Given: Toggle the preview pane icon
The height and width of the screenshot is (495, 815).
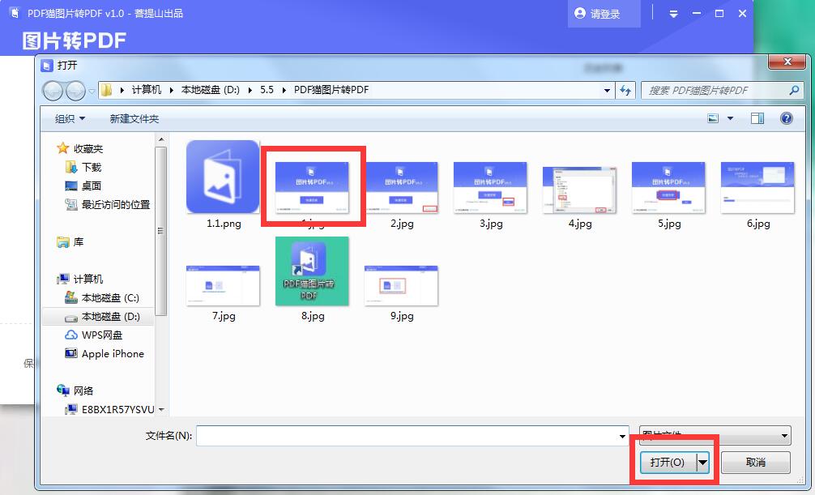Looking at the screenshot, I should pos(757,118).
